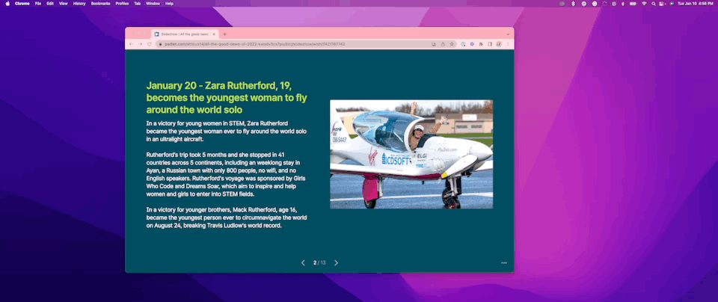Open the slideshow more-options ellipsis
The height and width of the screenshot is (302, 718).
point(503,262)
